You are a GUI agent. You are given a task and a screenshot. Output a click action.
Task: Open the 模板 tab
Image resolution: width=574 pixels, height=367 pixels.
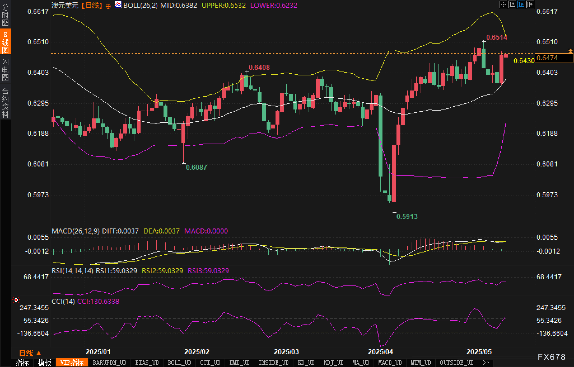point(45,363)
